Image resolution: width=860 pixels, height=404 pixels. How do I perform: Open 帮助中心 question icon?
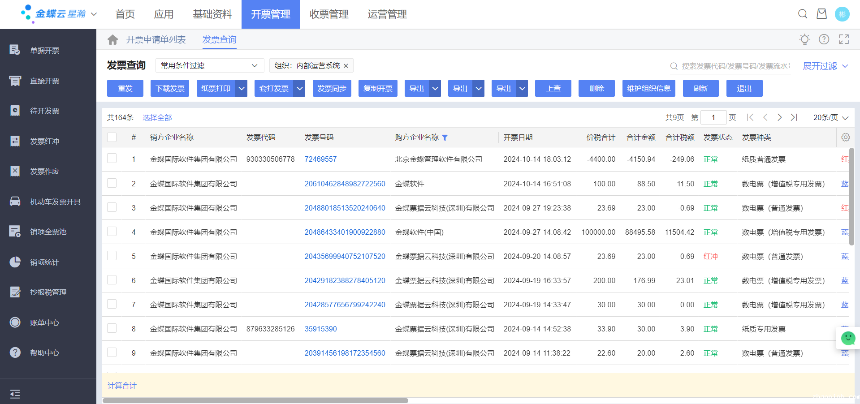[x=15, y=352]
